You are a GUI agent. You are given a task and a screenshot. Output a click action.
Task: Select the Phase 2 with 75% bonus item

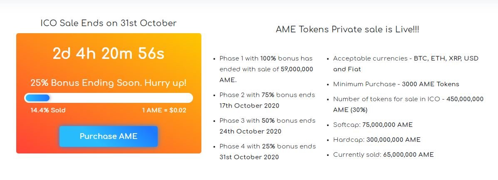[x=267, y=100]
